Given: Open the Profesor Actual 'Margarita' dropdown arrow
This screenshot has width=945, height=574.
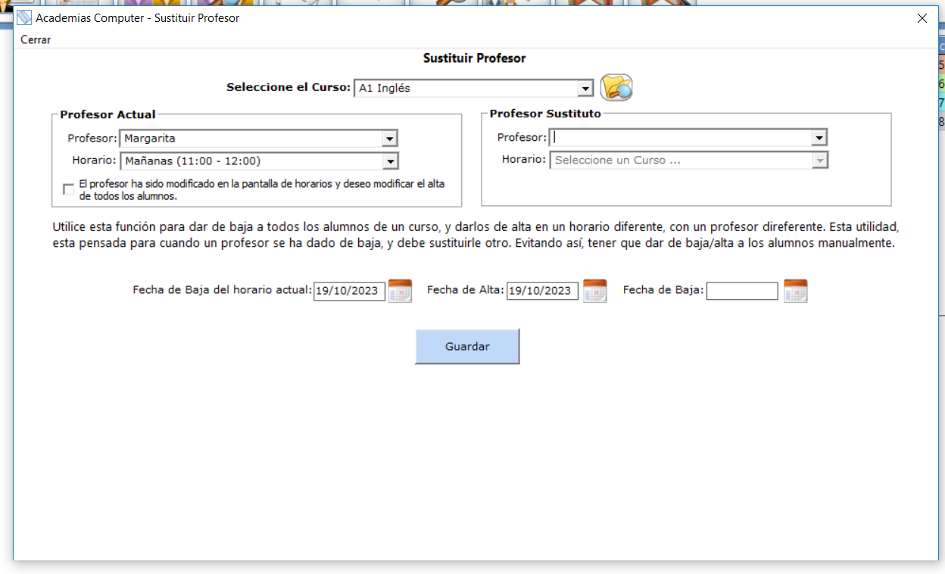Looking at the screenshot, I should tap(389, 139).
